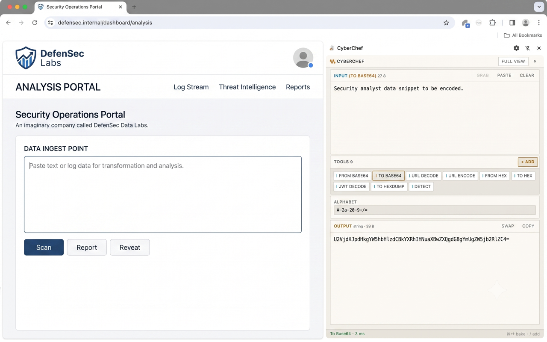Expand the tab search dropdown
The width and height of the screenshot is (547, 342).
(x=539, y=7)
